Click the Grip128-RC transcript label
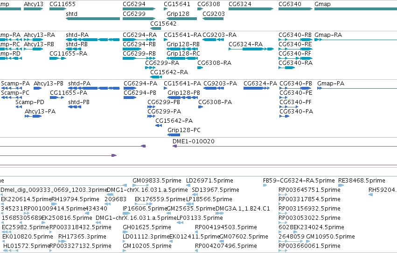397x253 pixels. point(183,53)
